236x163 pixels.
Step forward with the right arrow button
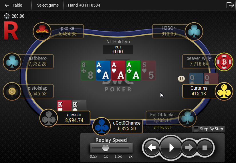point(189,148)
